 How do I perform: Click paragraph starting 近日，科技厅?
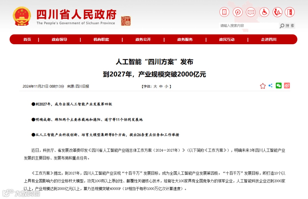click(154, 154)
